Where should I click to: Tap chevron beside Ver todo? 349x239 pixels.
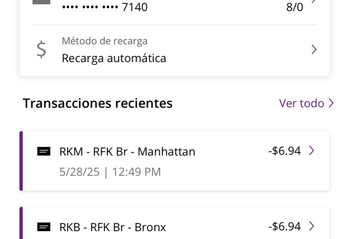click(x=331, y=103)
